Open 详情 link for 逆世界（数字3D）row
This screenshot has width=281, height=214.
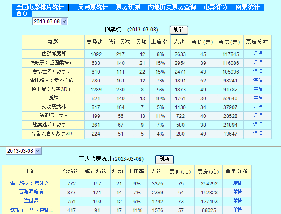tap(258, 89)
